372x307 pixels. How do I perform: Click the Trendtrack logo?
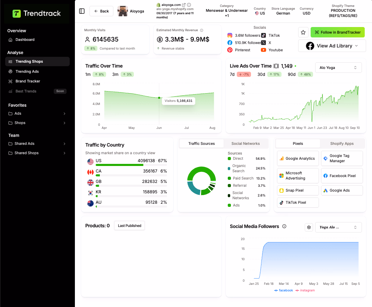pos(37,14)
